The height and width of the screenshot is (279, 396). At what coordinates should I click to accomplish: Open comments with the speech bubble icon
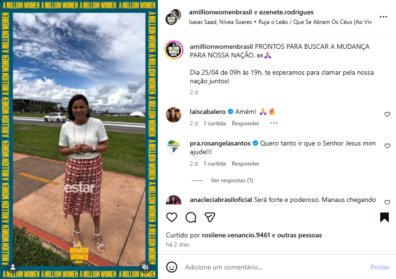tap(191, 217)
